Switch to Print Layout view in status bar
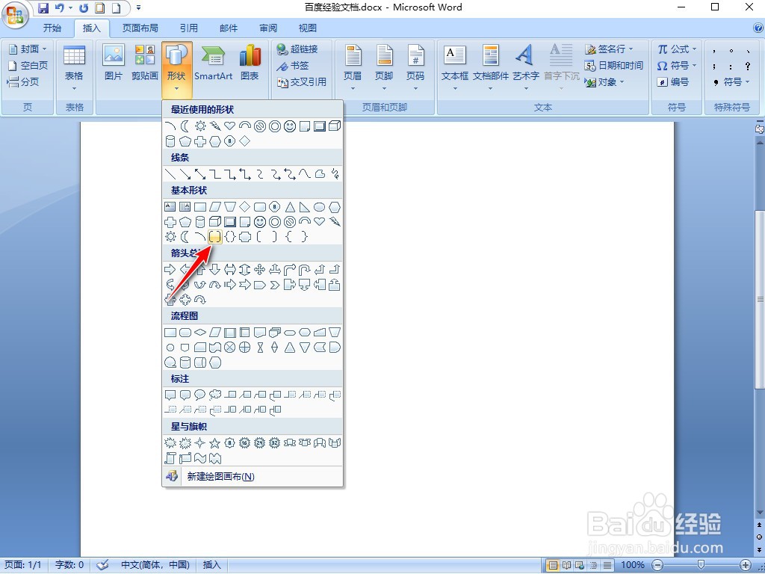Viewport: 765px width, 574px height. [x=553, y=565]
